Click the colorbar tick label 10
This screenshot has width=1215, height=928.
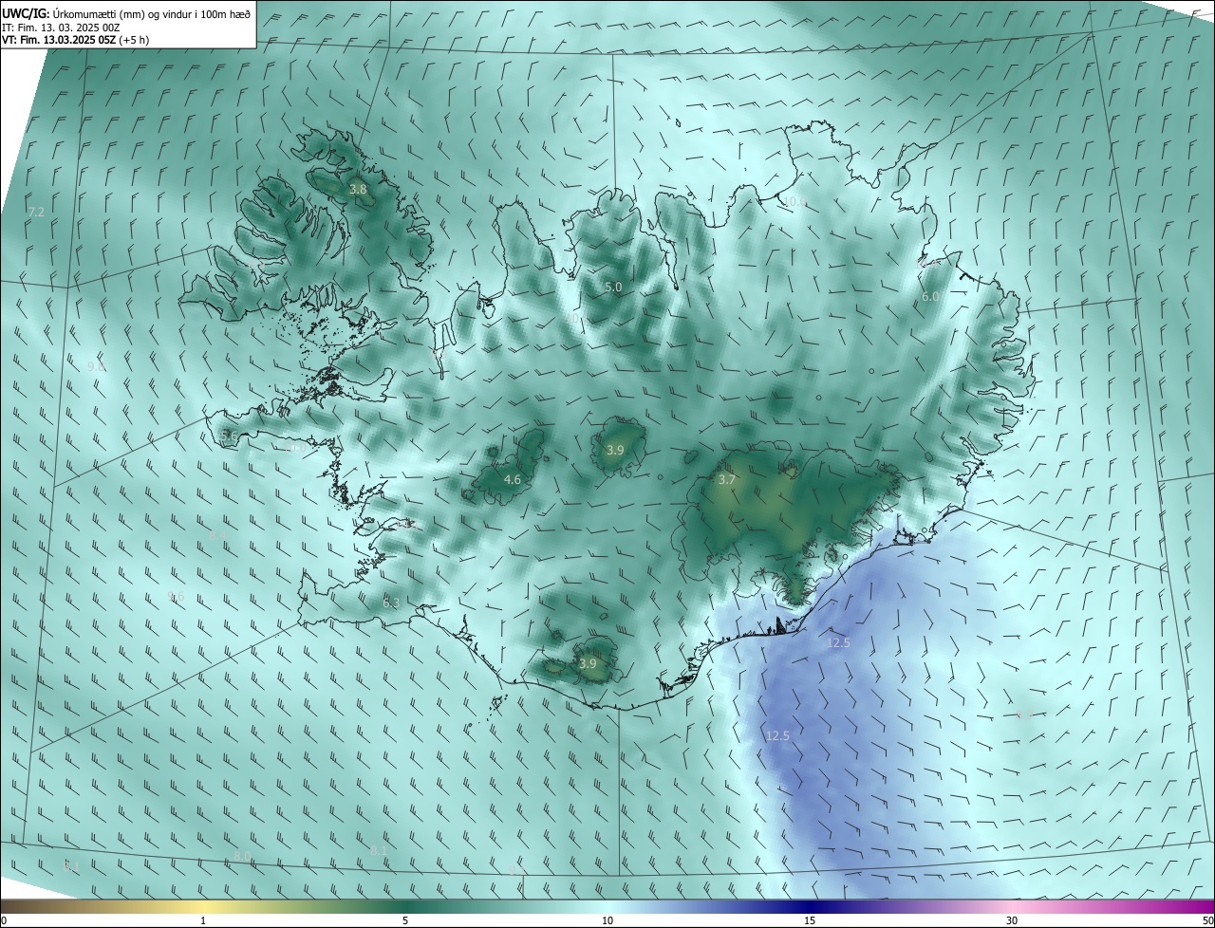click(x=607, y=920)
